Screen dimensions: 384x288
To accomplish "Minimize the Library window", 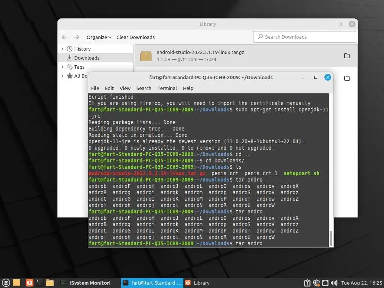I will click(x=328, y=24).
